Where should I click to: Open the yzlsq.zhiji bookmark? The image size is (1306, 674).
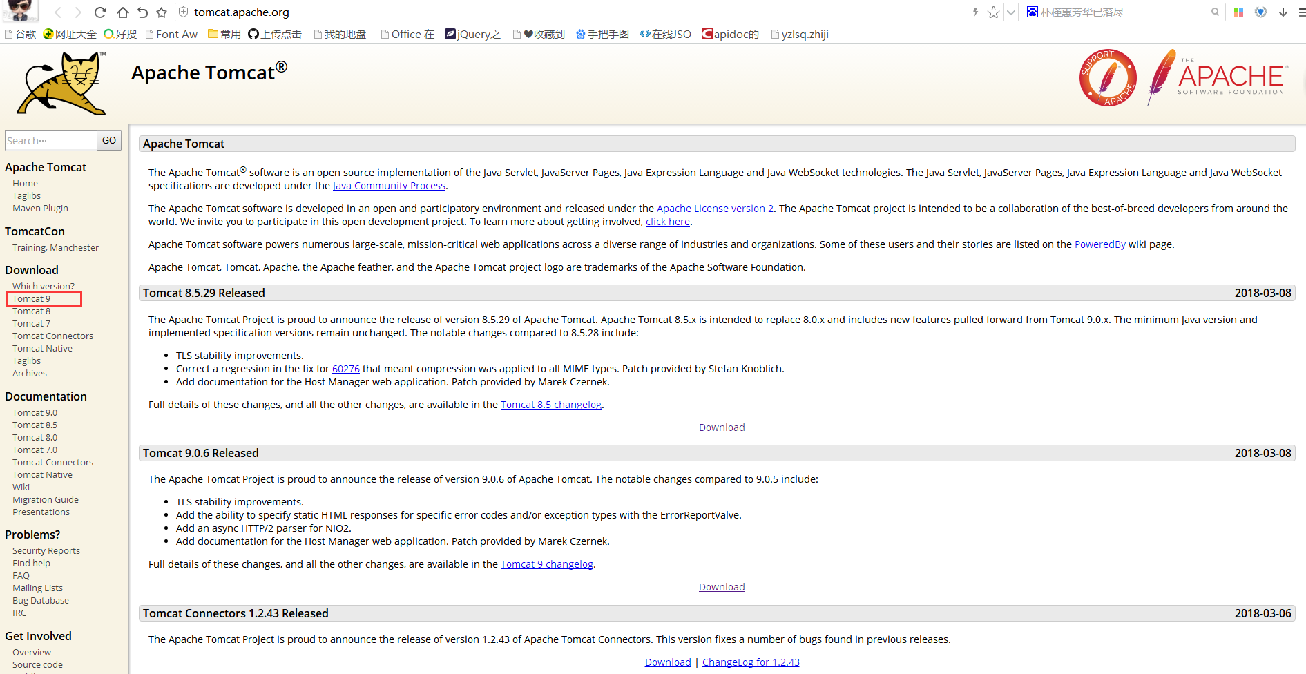[x=800, y=34]
